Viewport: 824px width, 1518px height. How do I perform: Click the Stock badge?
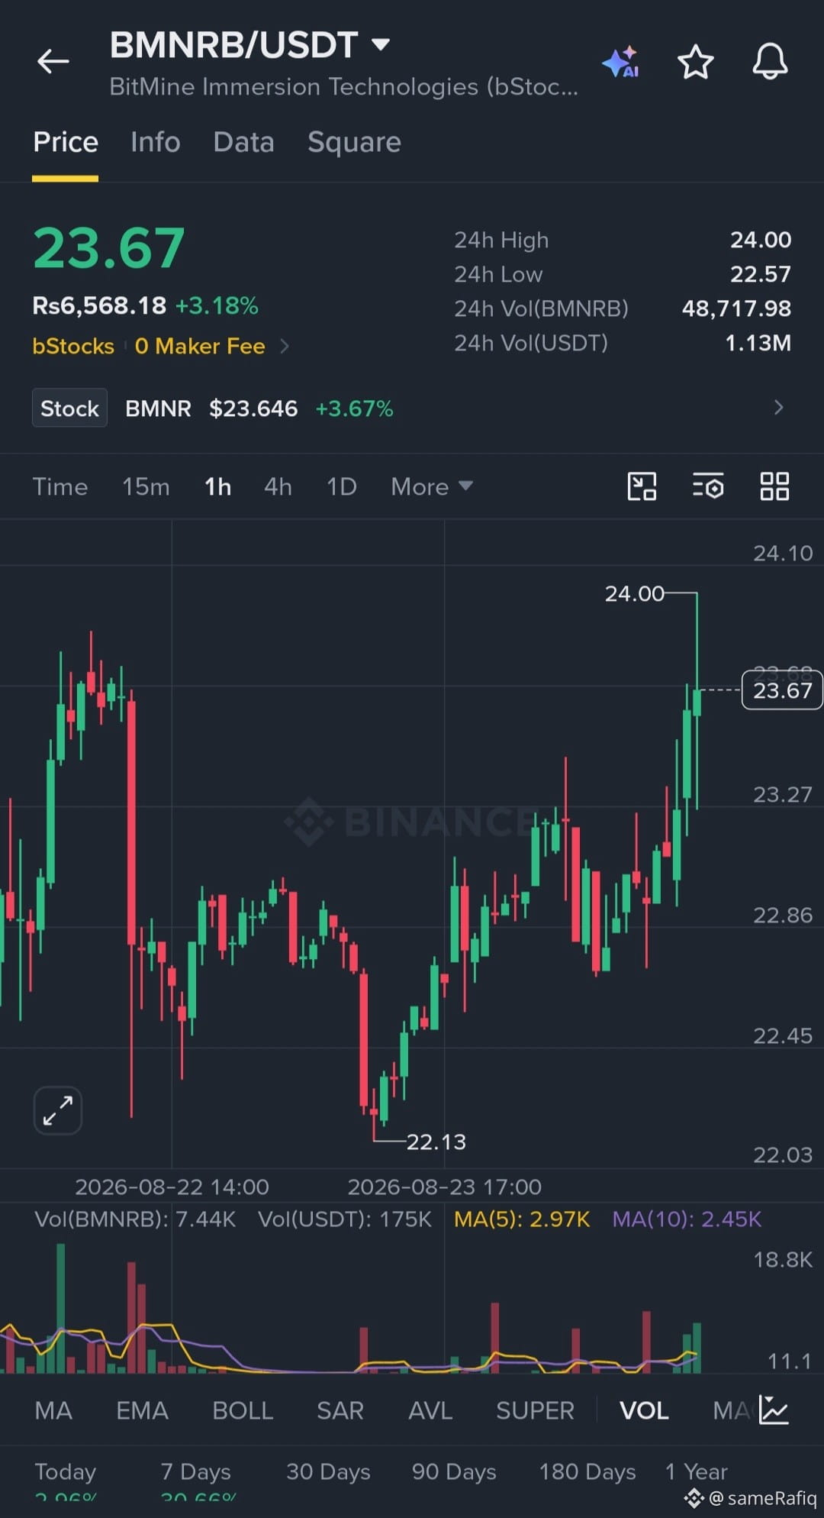(x=69, y=408)
